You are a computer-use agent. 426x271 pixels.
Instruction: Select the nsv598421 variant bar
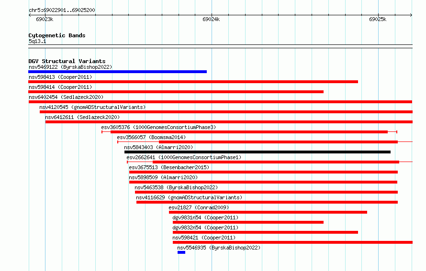[292, 242]
